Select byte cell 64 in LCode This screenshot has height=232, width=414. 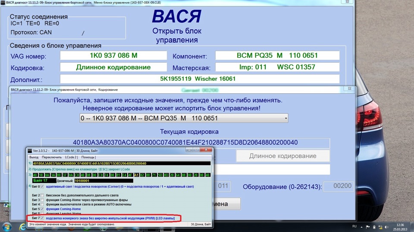pyautogui.click(x=178, y=175)
